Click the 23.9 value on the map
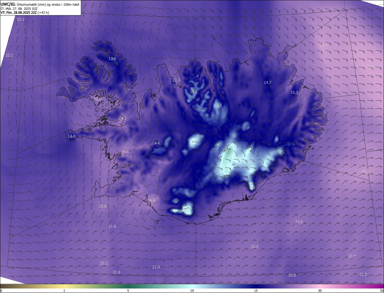This screenshot has height=293, width=384. [x=352, y=256]
